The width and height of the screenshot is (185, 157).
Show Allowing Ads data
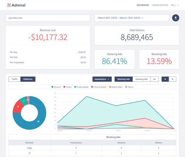point(141,79)
